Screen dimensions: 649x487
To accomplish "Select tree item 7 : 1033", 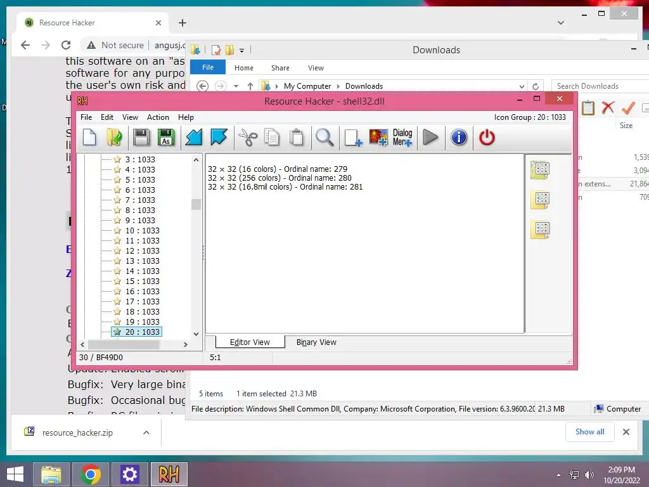I will click(140, 200).
